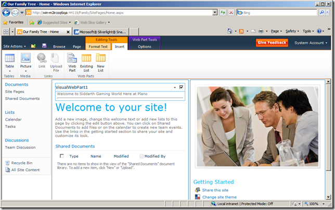Click the Change site theme icon
Viewport: 335px width, 210px height.
coord(198,197)
